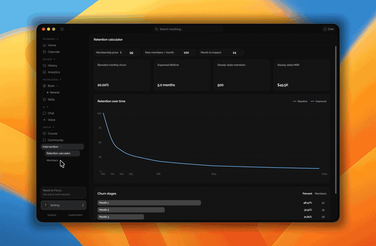Edit the New members per month value
This screenshot has height=246, width=376.
tap(186, 52)
